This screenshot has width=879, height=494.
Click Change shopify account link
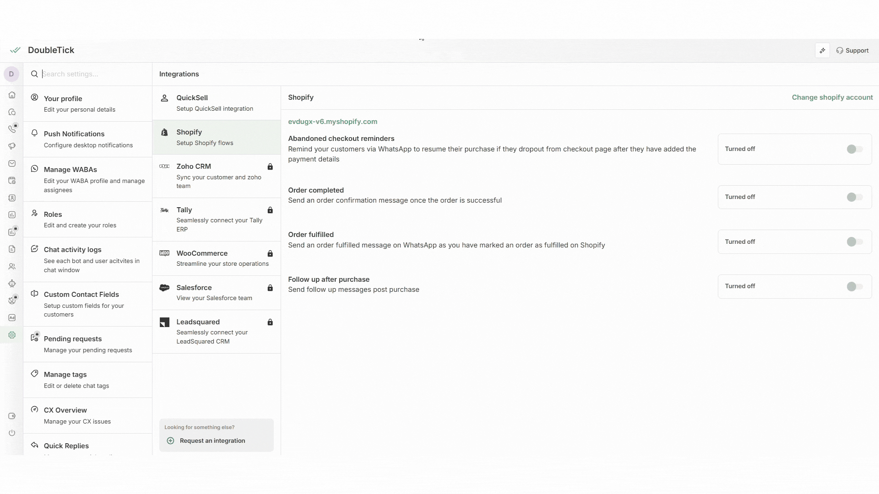(832, 97)
